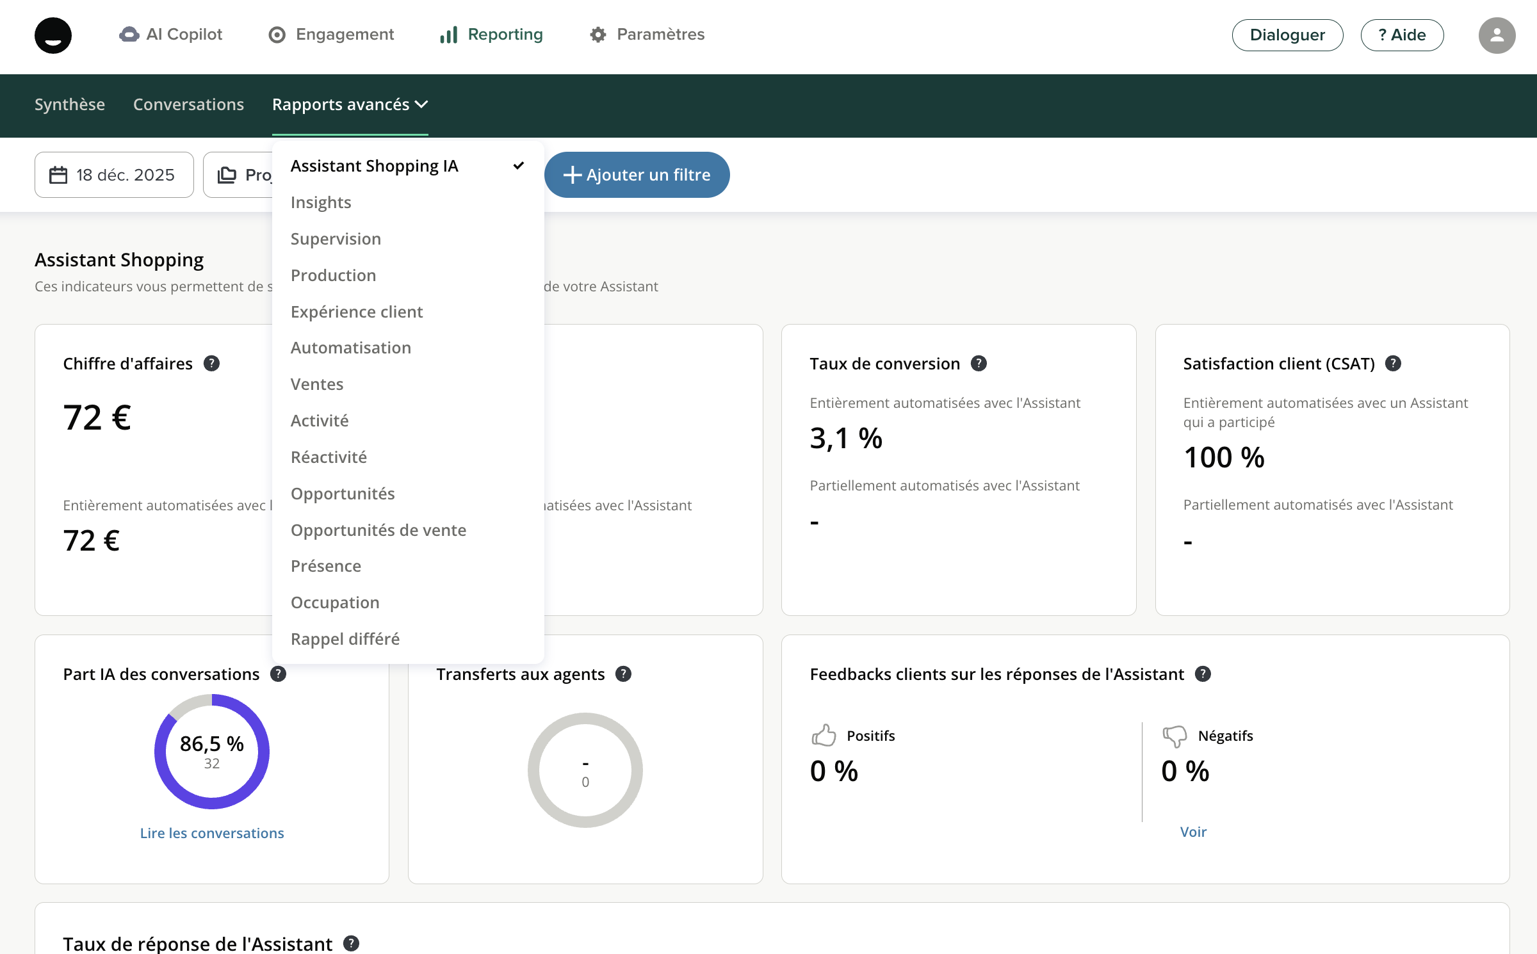Choose Insights from the reports menu
Image resolution: width=1537 pixels, height=954 pixels.
click(x=321, y=203)
